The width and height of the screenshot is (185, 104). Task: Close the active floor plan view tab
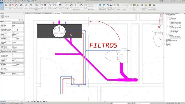61,13
